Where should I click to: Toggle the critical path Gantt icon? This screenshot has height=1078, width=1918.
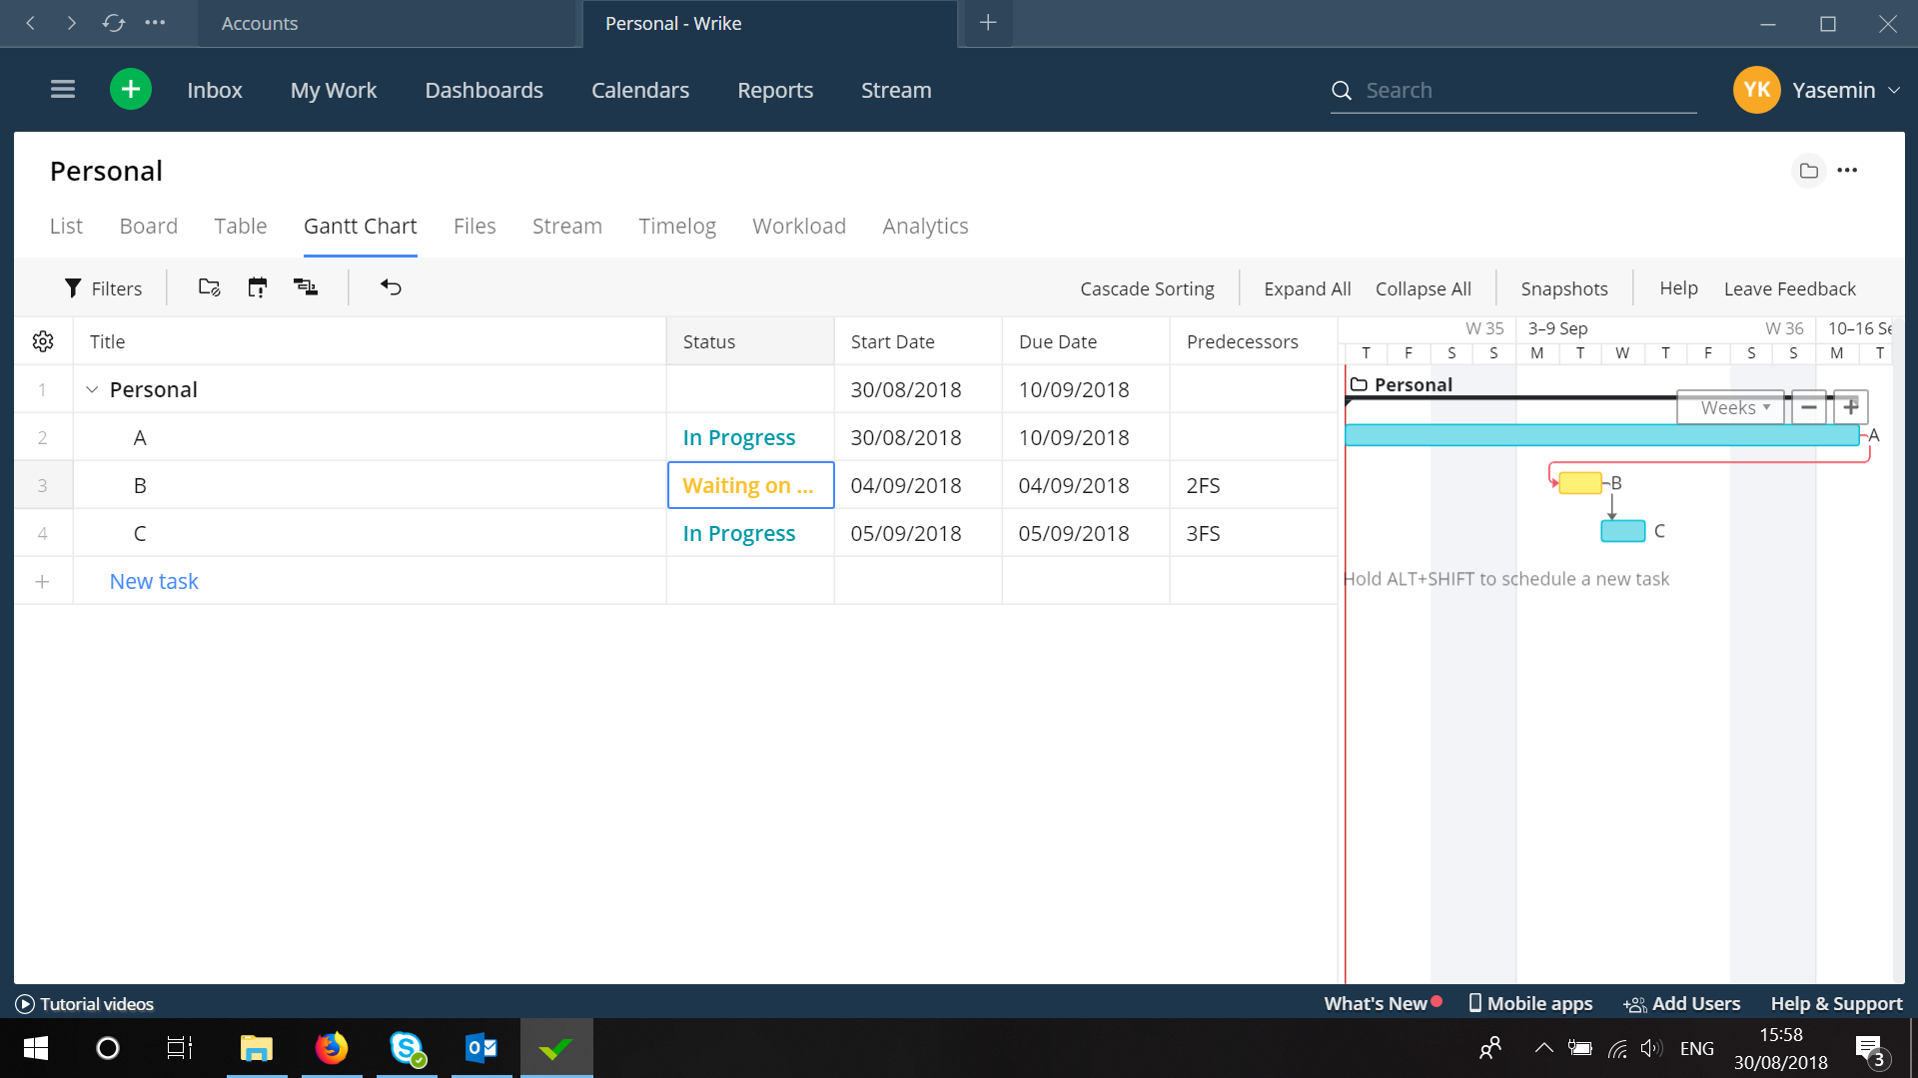(x=306, y=287)
